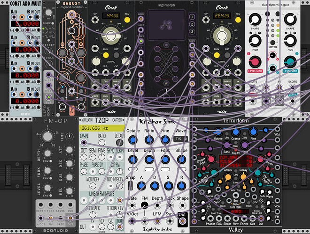Click the Sub jack on Terrorform

pos(253,219)
